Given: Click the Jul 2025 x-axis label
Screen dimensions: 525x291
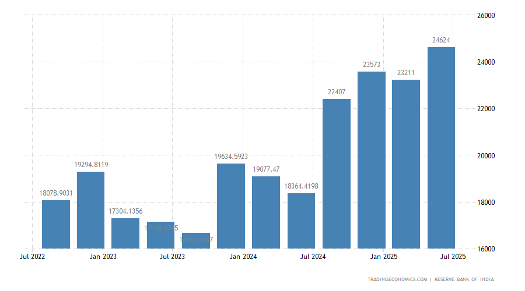Looking at the screenshot, I should tap(453, 257).
